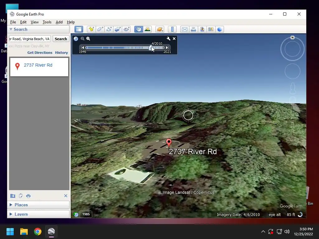Step to next imagery date

[x=167, y=48]
